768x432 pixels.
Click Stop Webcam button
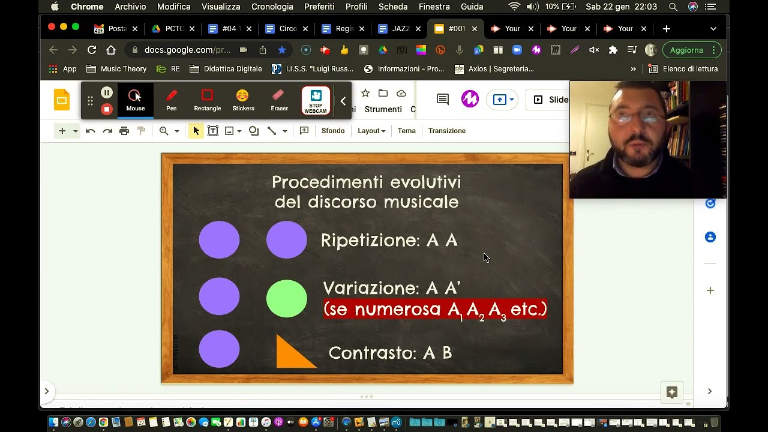(x=316, y=101)
